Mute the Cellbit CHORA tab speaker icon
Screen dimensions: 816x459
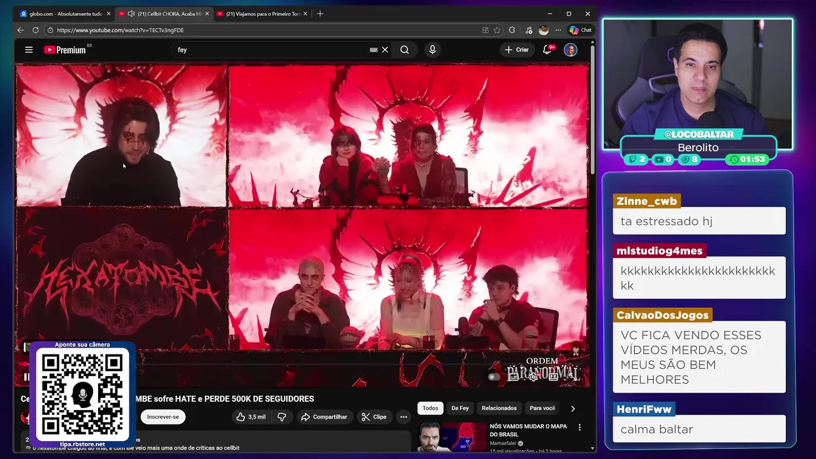(131, 13)
